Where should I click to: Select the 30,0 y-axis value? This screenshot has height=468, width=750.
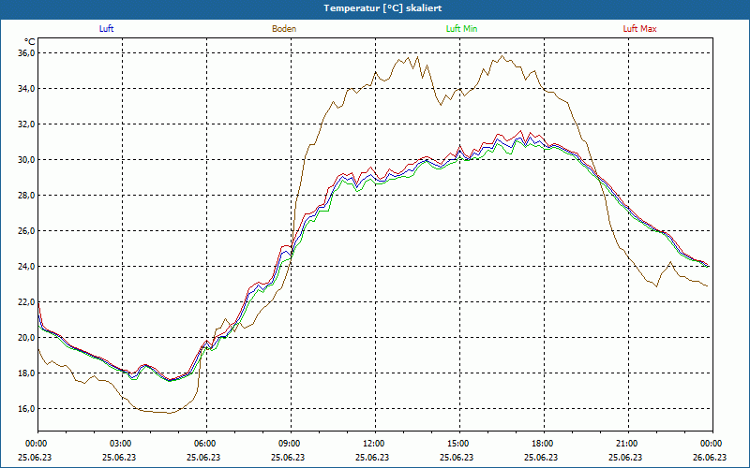point(27,159)
